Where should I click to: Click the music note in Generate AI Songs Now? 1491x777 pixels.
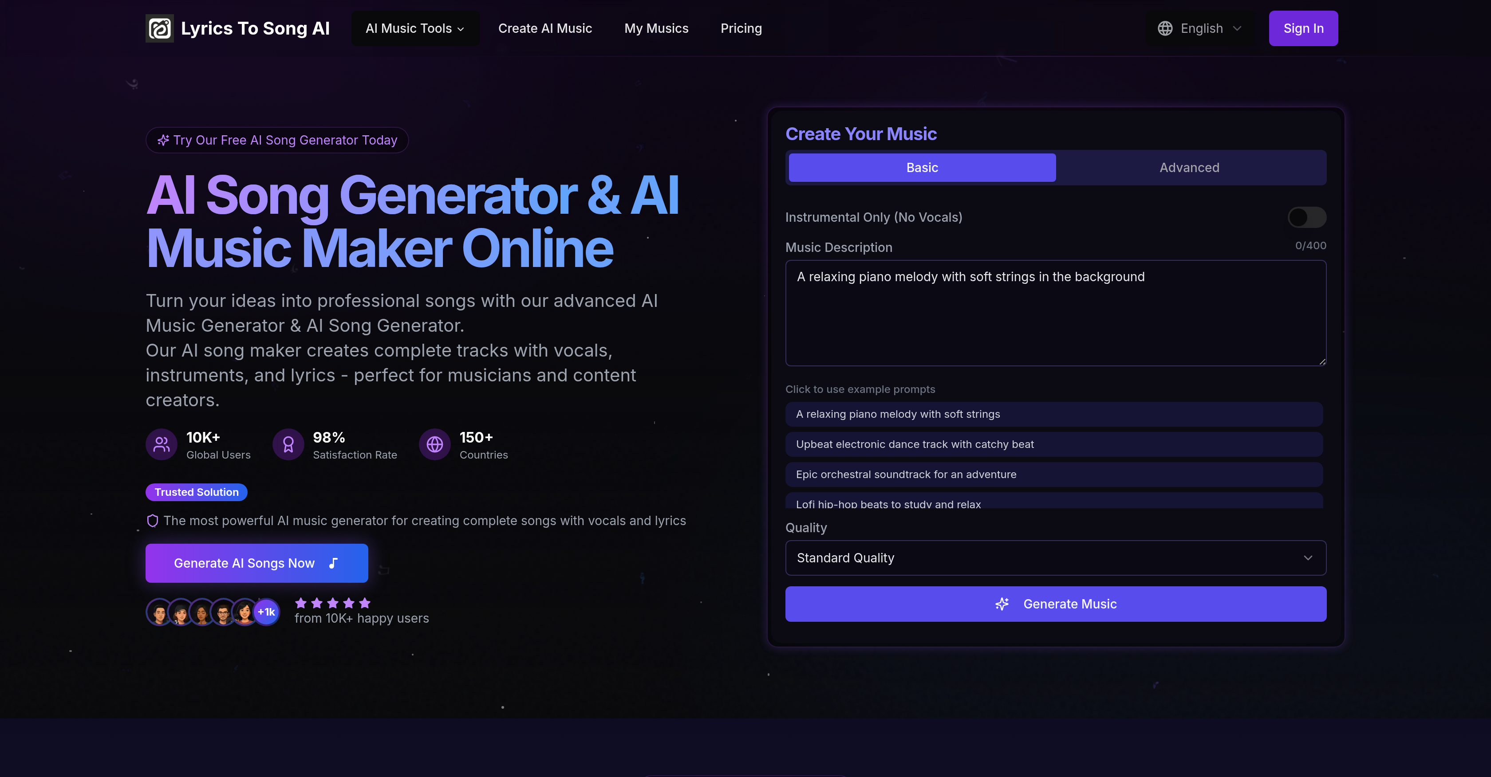(332, 562)
